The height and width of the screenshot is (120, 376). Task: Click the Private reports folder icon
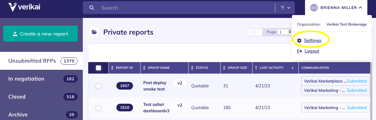point(94,32)
